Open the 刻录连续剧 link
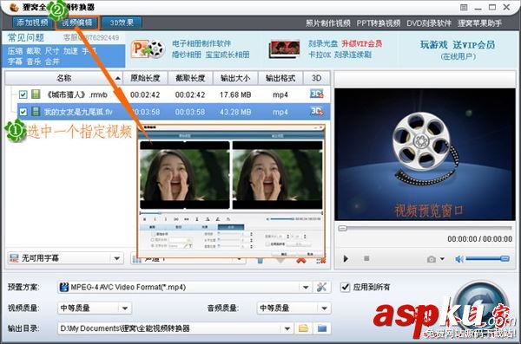The height and width of the screenshot is (344, 521). coord(353,55)
